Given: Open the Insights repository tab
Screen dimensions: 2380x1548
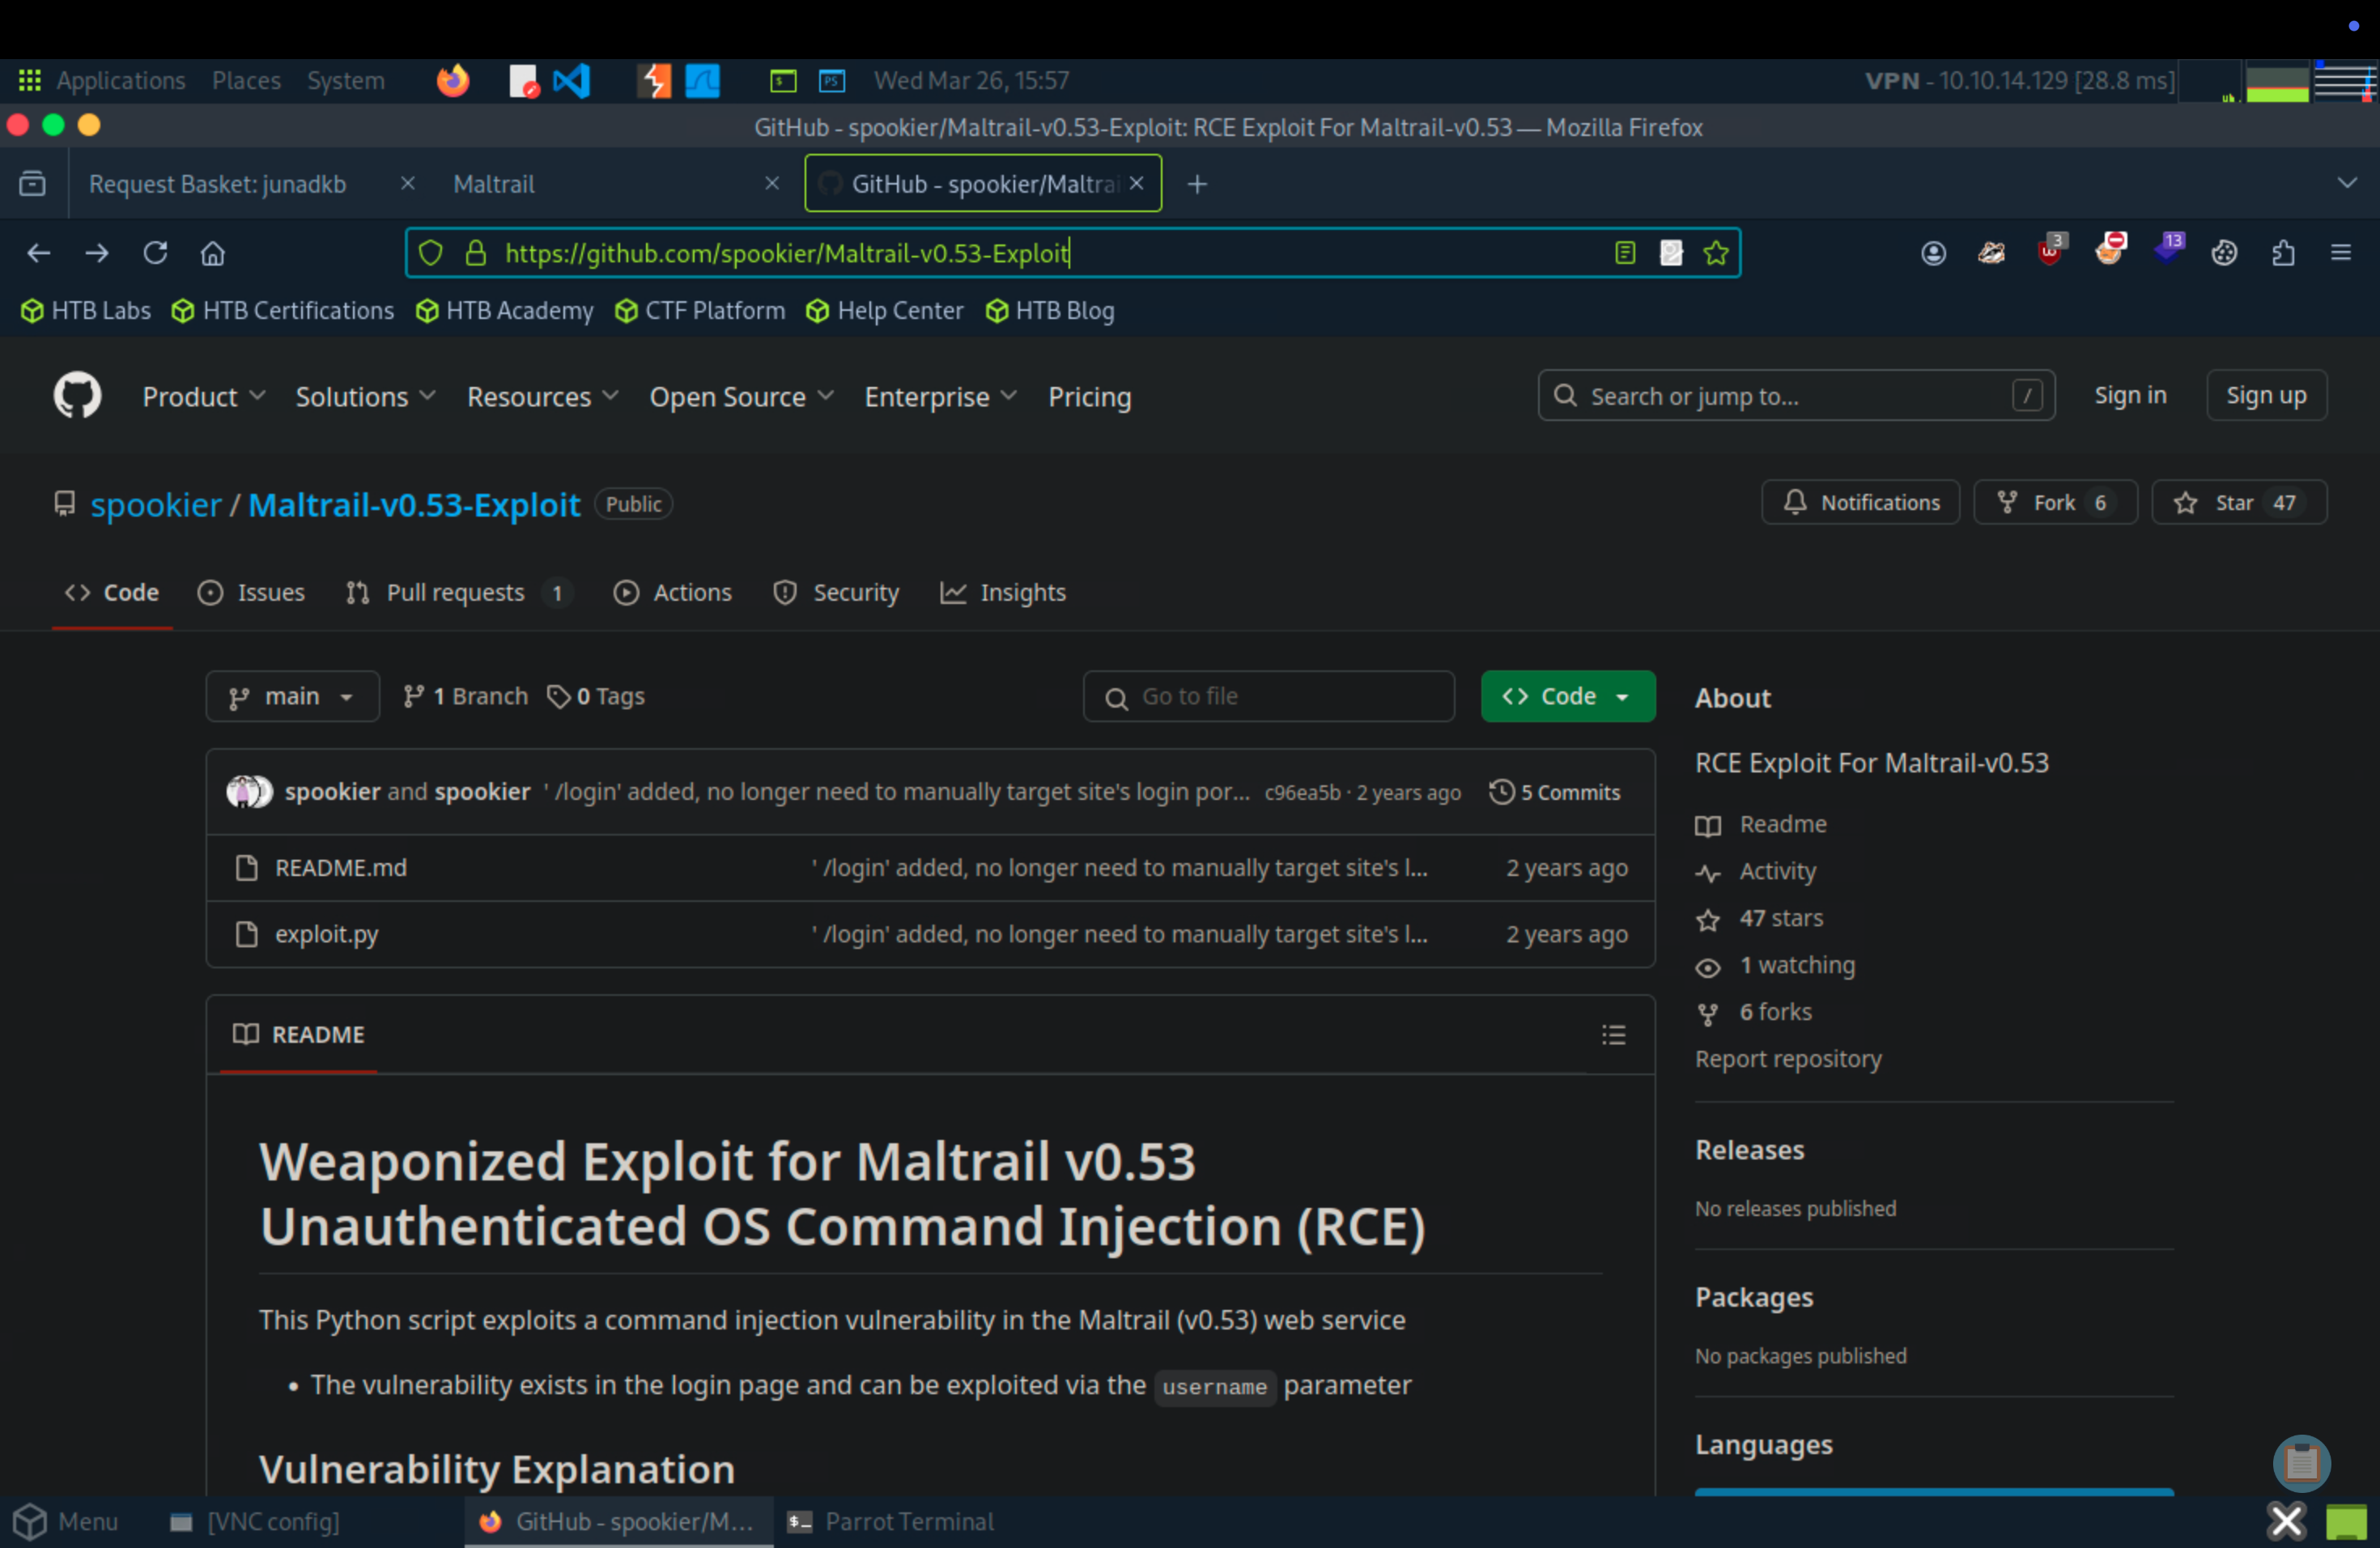Looking at the screenshot, I should coord(1003,593).
